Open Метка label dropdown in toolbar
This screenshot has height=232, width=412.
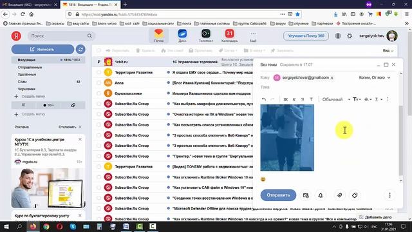click(x=228, y=50)
